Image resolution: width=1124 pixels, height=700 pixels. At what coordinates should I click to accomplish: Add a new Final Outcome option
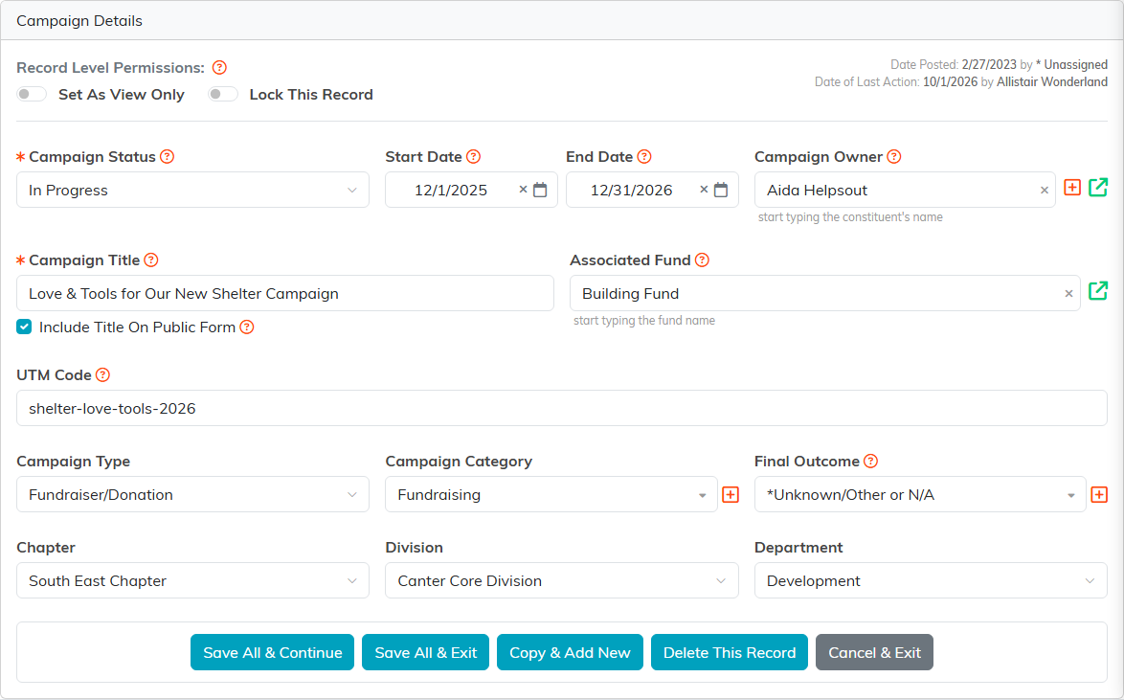click(1099, 494)
